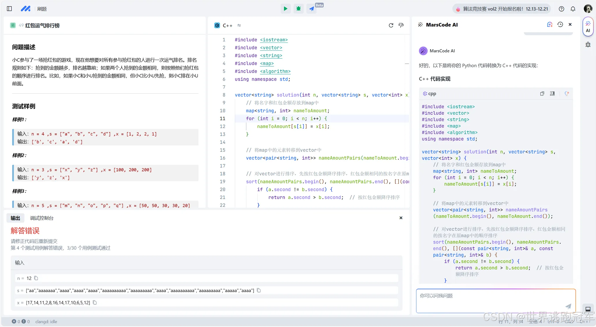The width and height of the screenshot is (596, 327).
Task: Click the algorithm contest vol2 banner
Action: 502,9
